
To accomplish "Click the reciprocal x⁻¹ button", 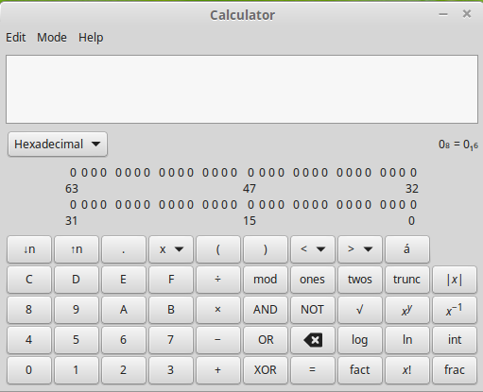I will 455,310.
